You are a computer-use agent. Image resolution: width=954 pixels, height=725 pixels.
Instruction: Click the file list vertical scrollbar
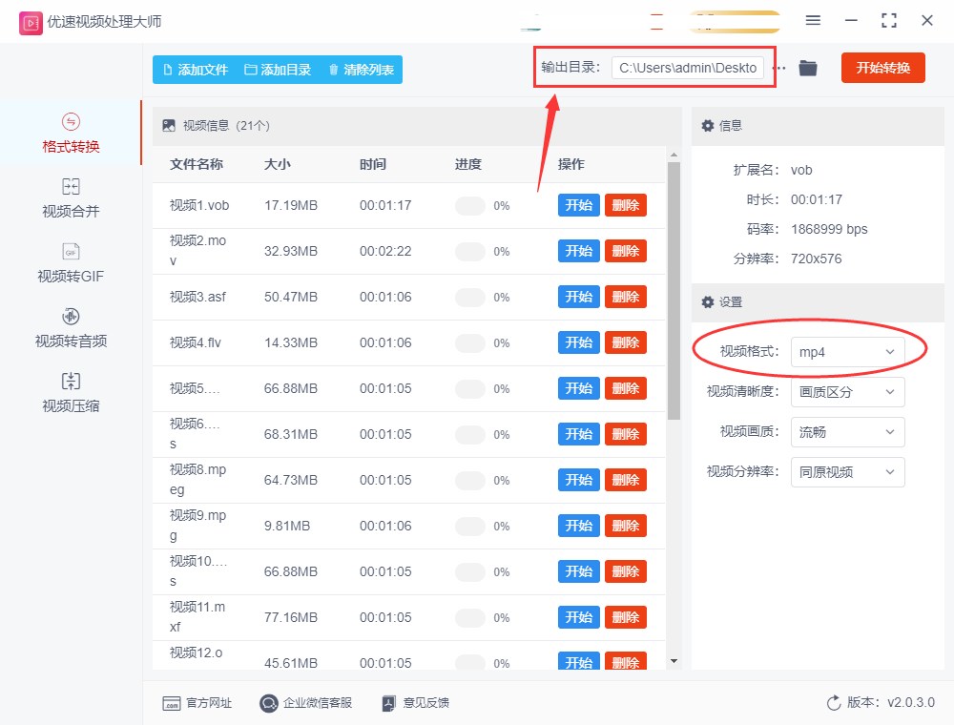tap(674, 291)
